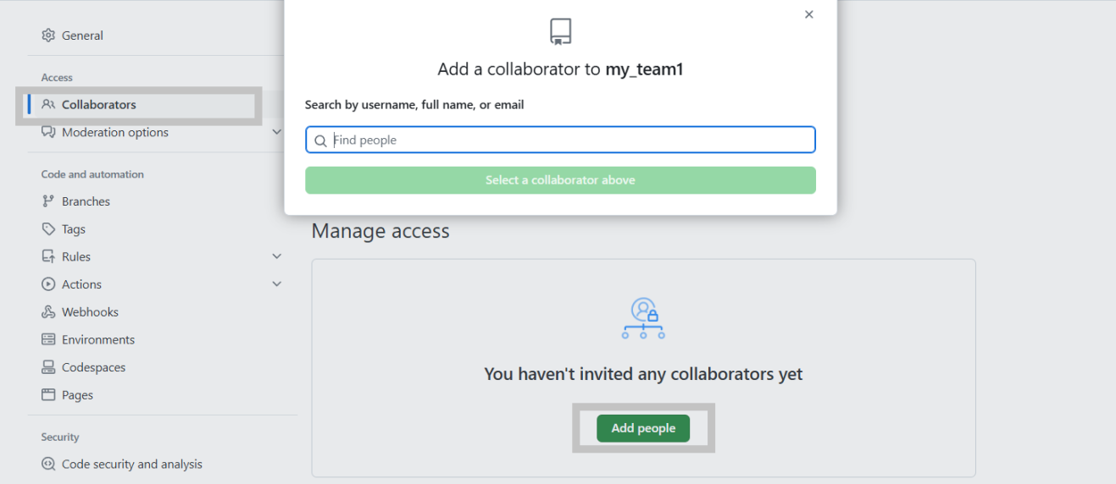Expand the Actions section chevron
This screenshot has width=1116, height=484.
click(276, 284)
